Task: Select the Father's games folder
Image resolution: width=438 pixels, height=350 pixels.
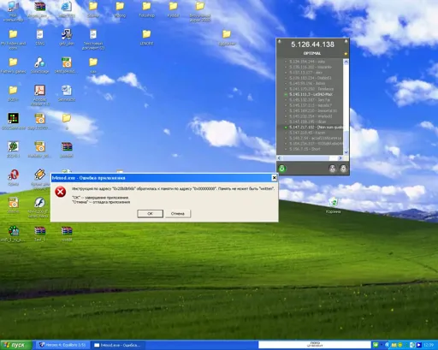Action: 13,66
